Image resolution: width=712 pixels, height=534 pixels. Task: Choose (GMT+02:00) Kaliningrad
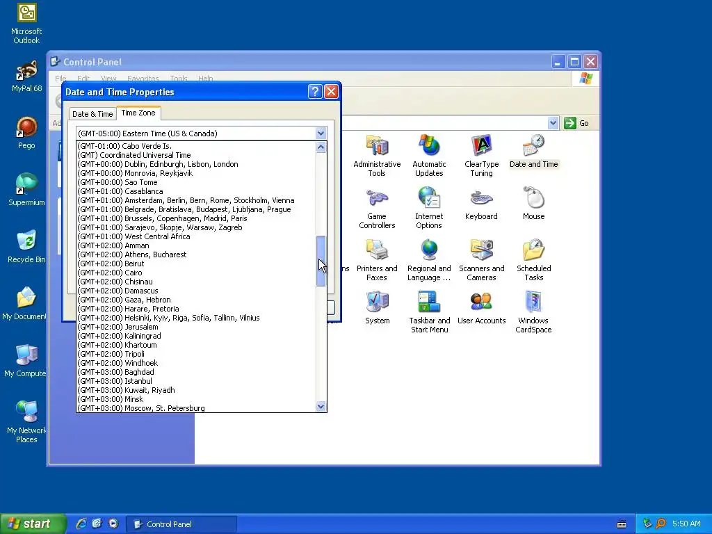[195, 336]
